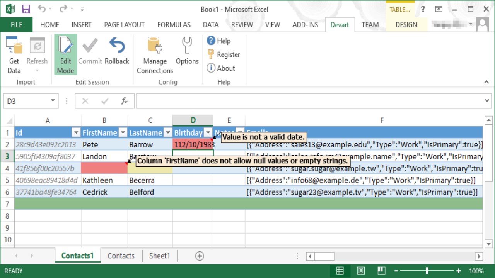Click the zoom slider handle

tap(427, 271)
